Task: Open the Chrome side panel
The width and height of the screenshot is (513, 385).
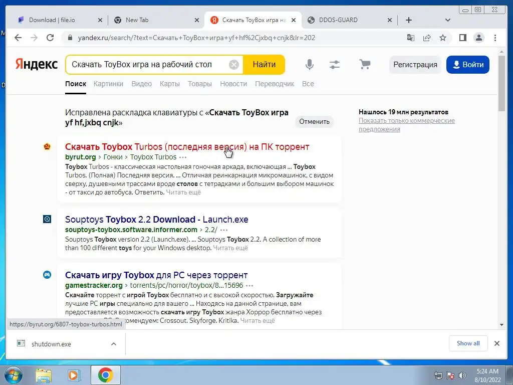Action: pyautogui.click(x=462, y=38)
